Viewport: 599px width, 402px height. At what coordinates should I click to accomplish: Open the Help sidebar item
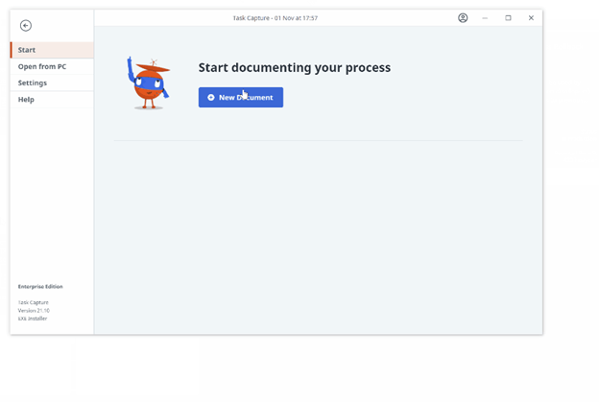click(52, 100)
